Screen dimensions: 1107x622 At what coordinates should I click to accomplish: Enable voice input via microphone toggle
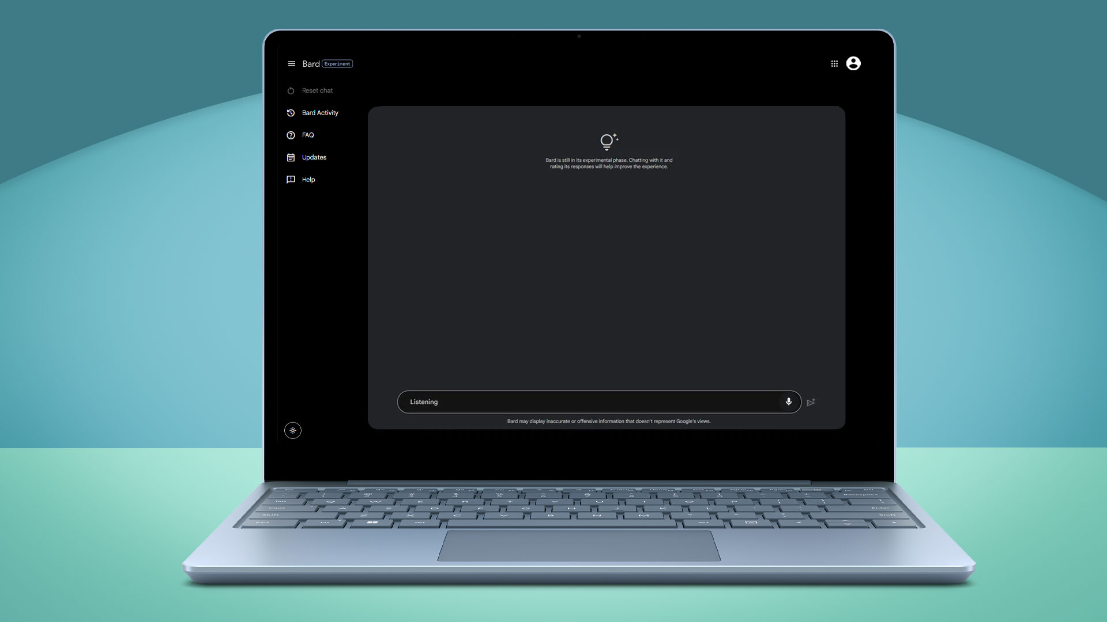pos(788,401)
